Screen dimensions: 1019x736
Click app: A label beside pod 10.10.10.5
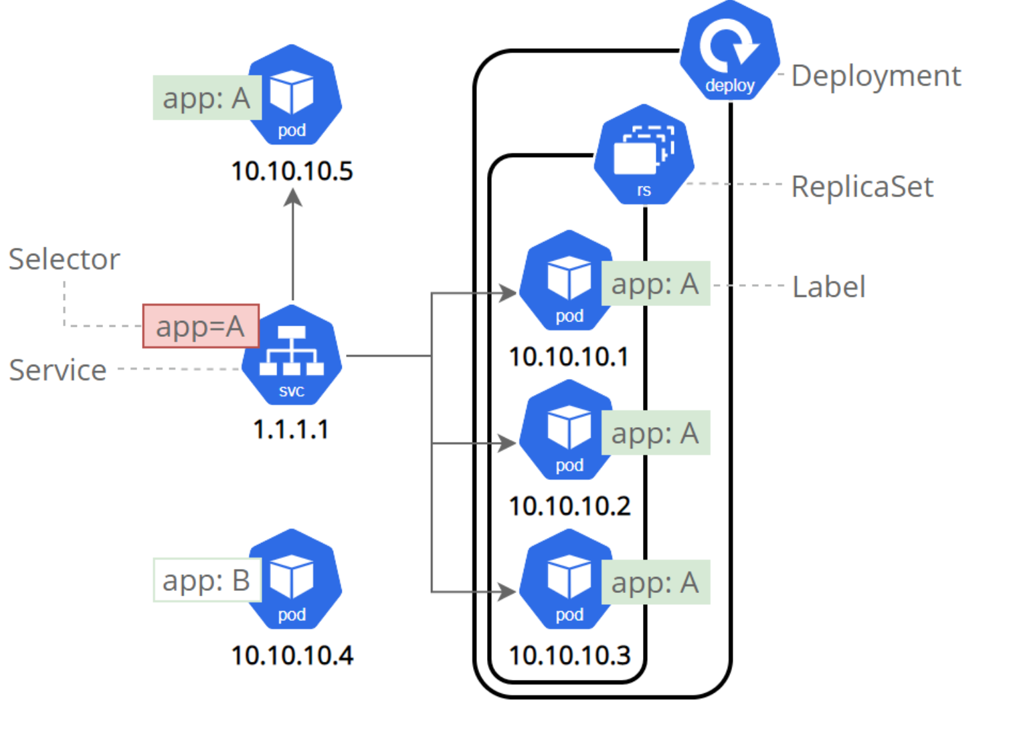point(207,98)
